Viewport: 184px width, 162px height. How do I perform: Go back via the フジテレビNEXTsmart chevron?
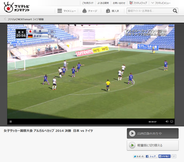click(x=5, y=19)
